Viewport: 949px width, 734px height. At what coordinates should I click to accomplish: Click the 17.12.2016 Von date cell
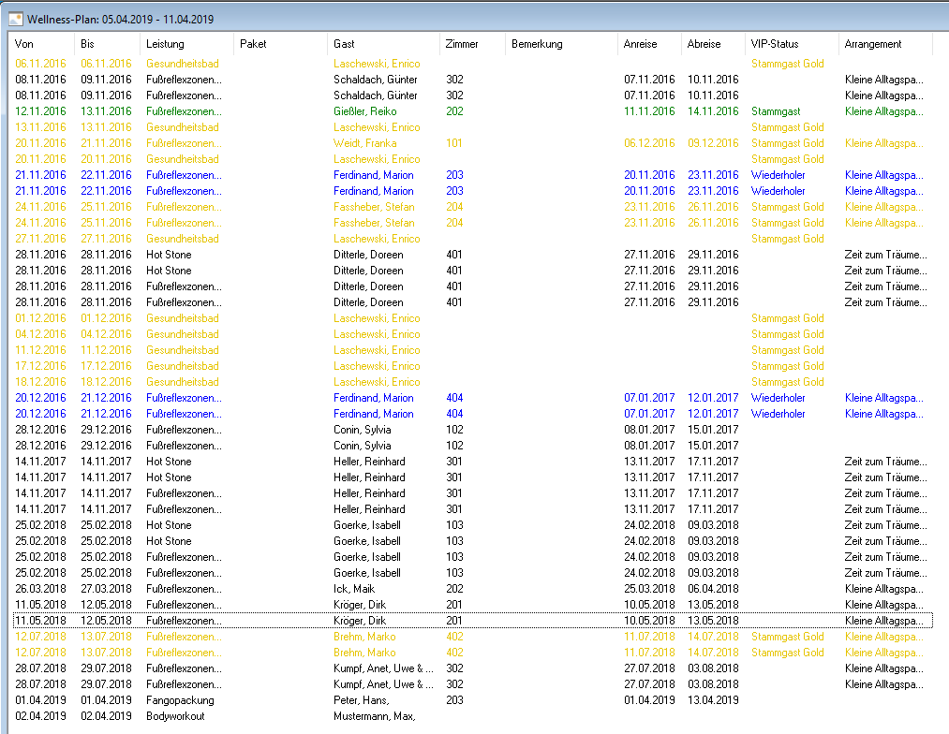pyautogui.click(x=40, y=366)
